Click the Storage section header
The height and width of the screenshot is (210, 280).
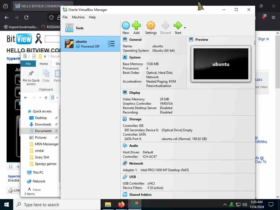pos(135,119)
